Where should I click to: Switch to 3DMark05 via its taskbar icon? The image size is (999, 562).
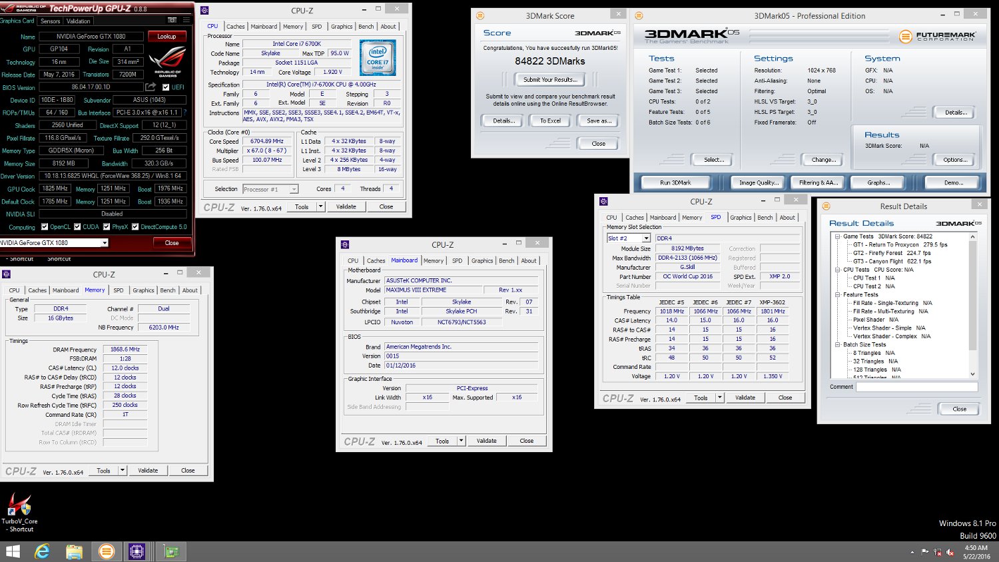106,551
